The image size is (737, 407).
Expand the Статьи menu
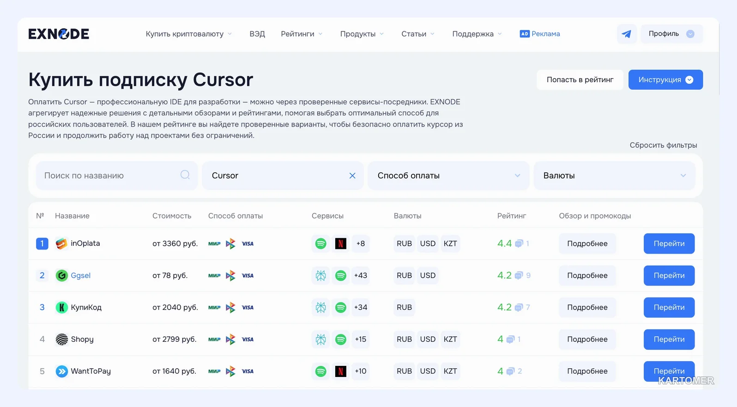[x=418, y=34]
